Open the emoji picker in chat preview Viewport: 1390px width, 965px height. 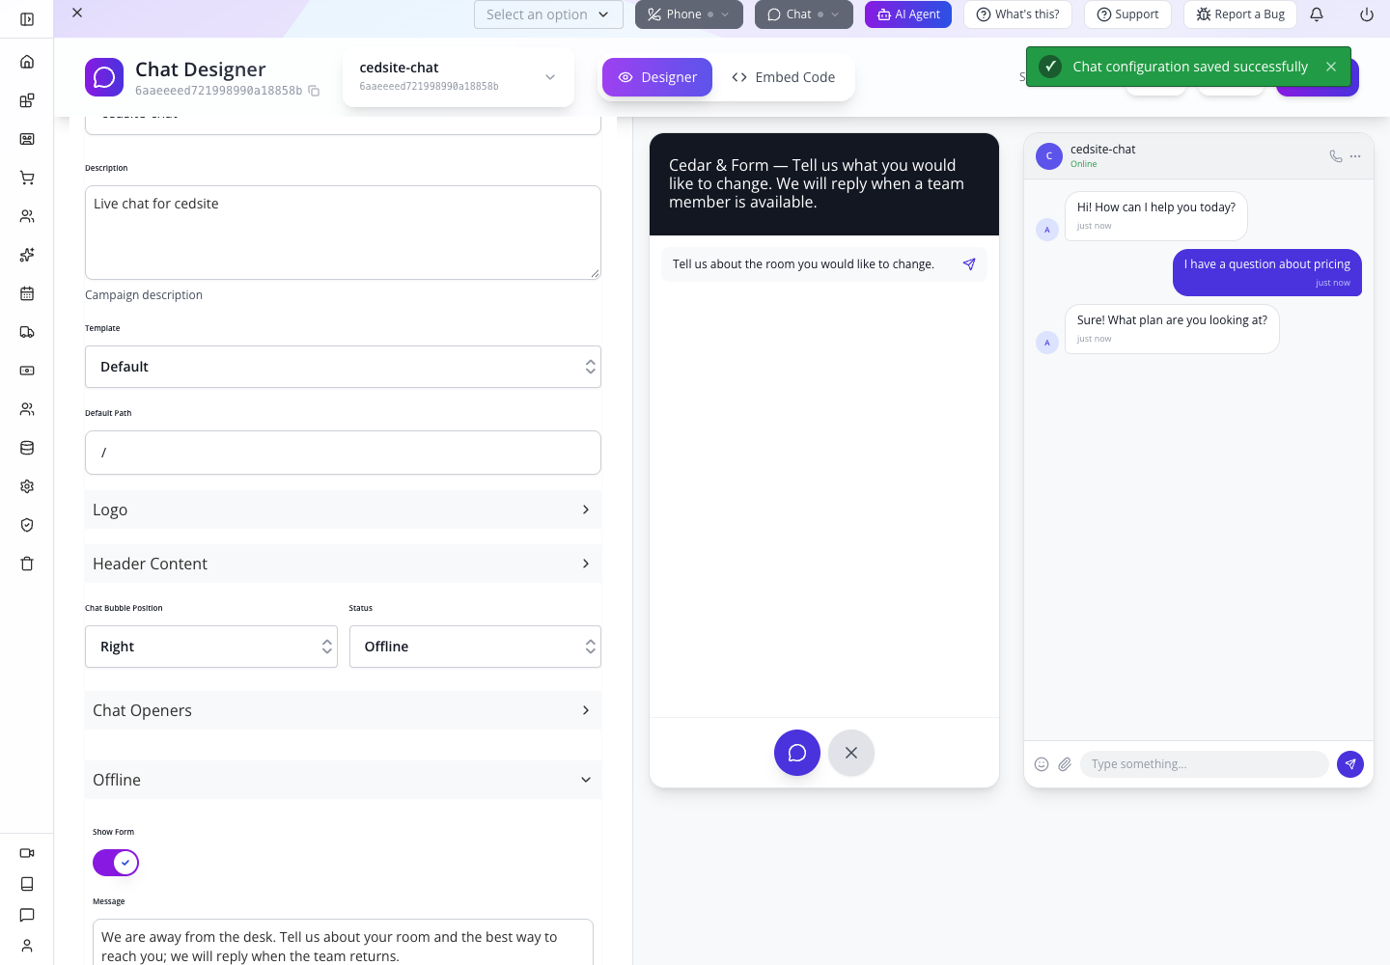coord(1042,764)
